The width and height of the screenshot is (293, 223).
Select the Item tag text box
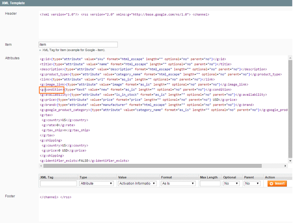coord(78,44)
